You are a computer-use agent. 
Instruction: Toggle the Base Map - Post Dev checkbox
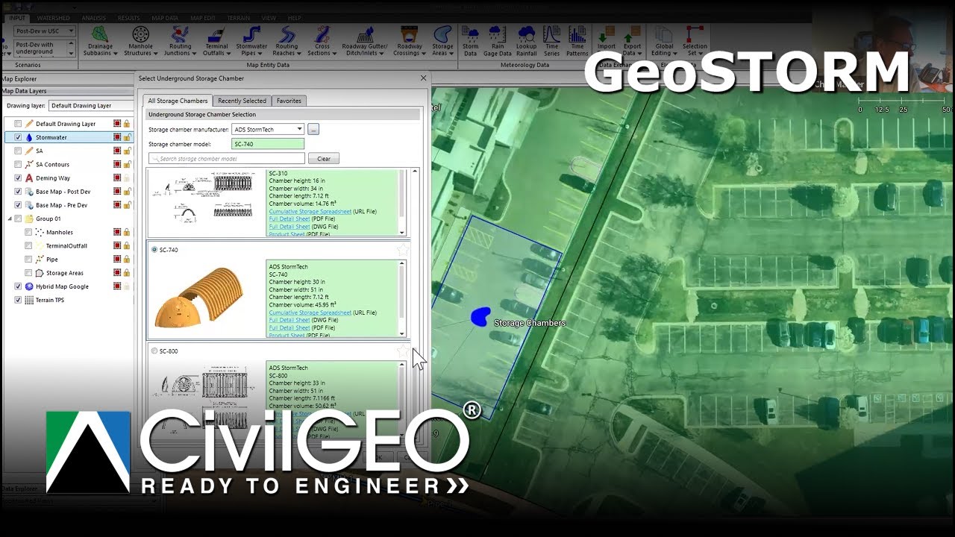click(x=18, y=192)
